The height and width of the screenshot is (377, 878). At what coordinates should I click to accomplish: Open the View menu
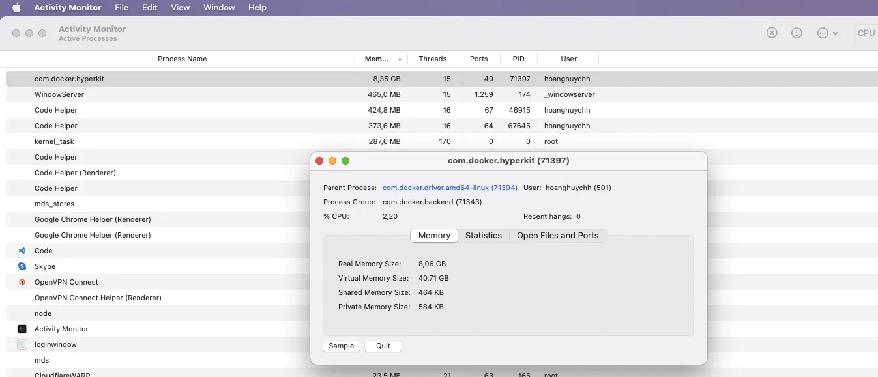[x=180, y=8]
